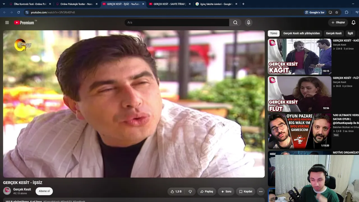Open YouTube notifications bell
This screenshot has height=202, width=359.
[x=353, y=22]
